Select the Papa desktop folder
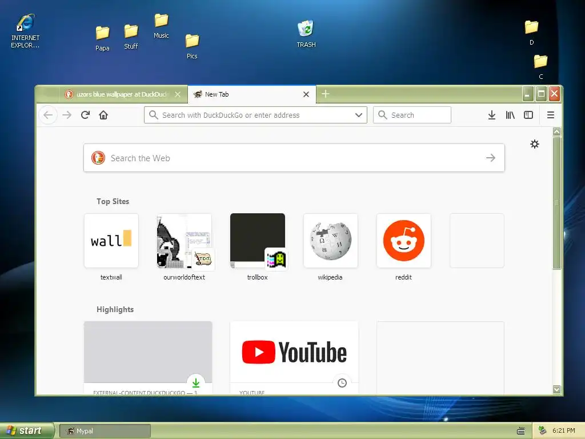The image size is (585, 439). (102, 38)
